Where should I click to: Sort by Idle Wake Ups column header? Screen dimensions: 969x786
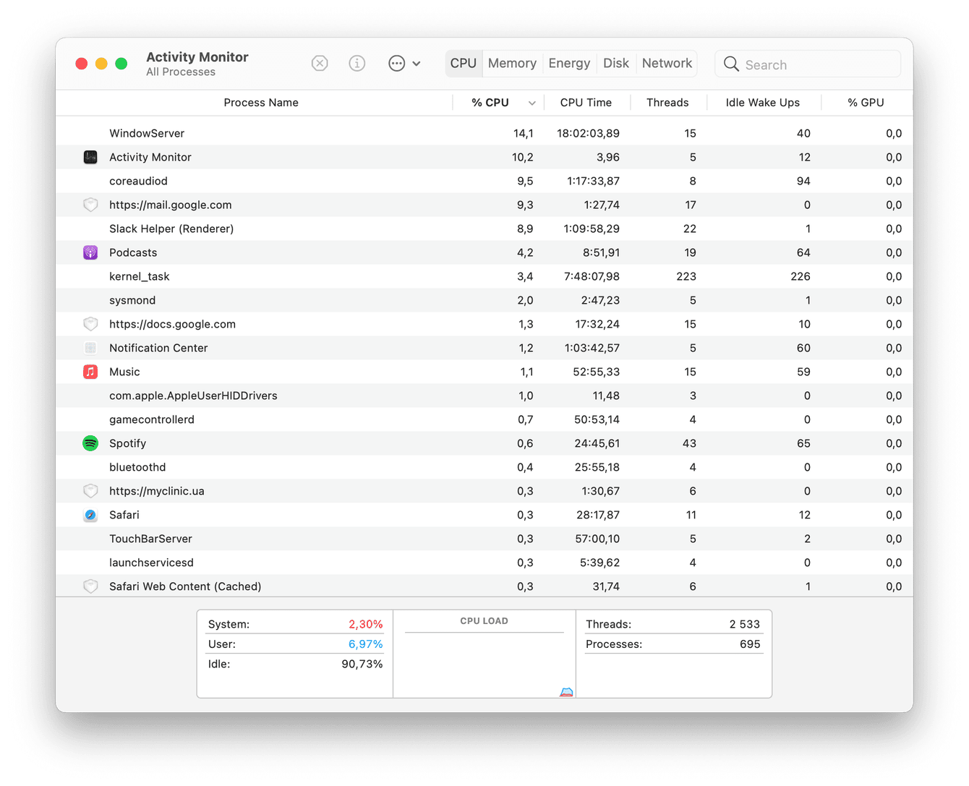click(763, 103)
